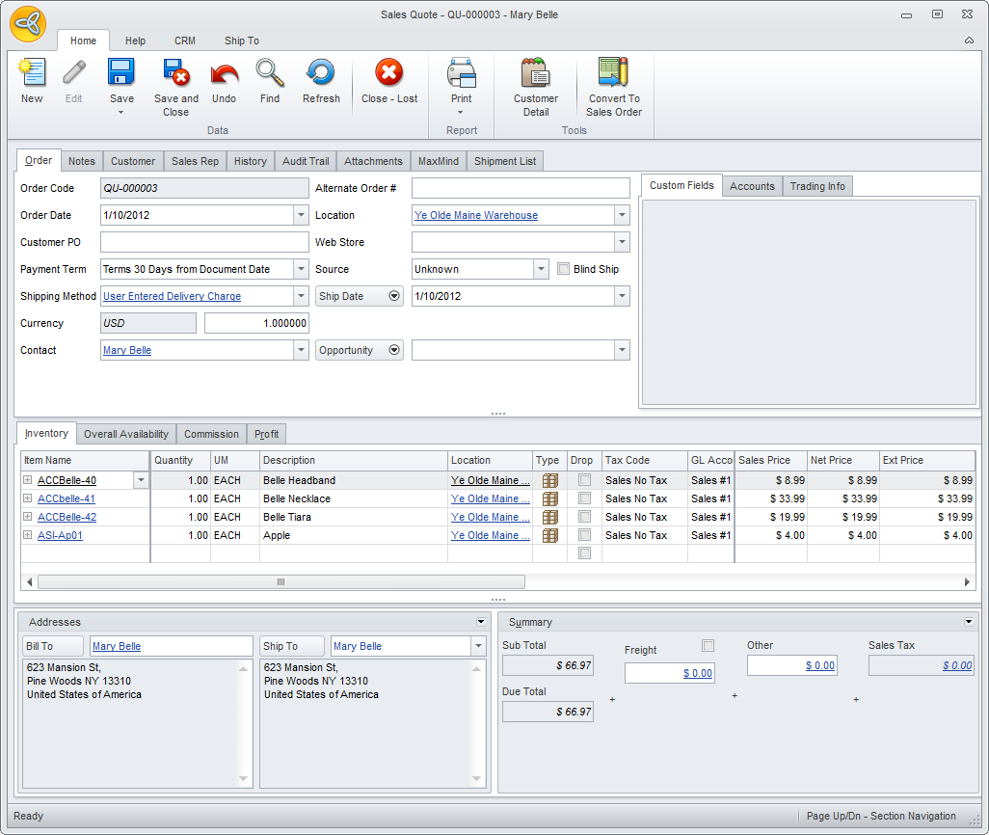989x835 pixels.
Task: Mark quote as Close - Lost
Action: click(x=388, y=74)
